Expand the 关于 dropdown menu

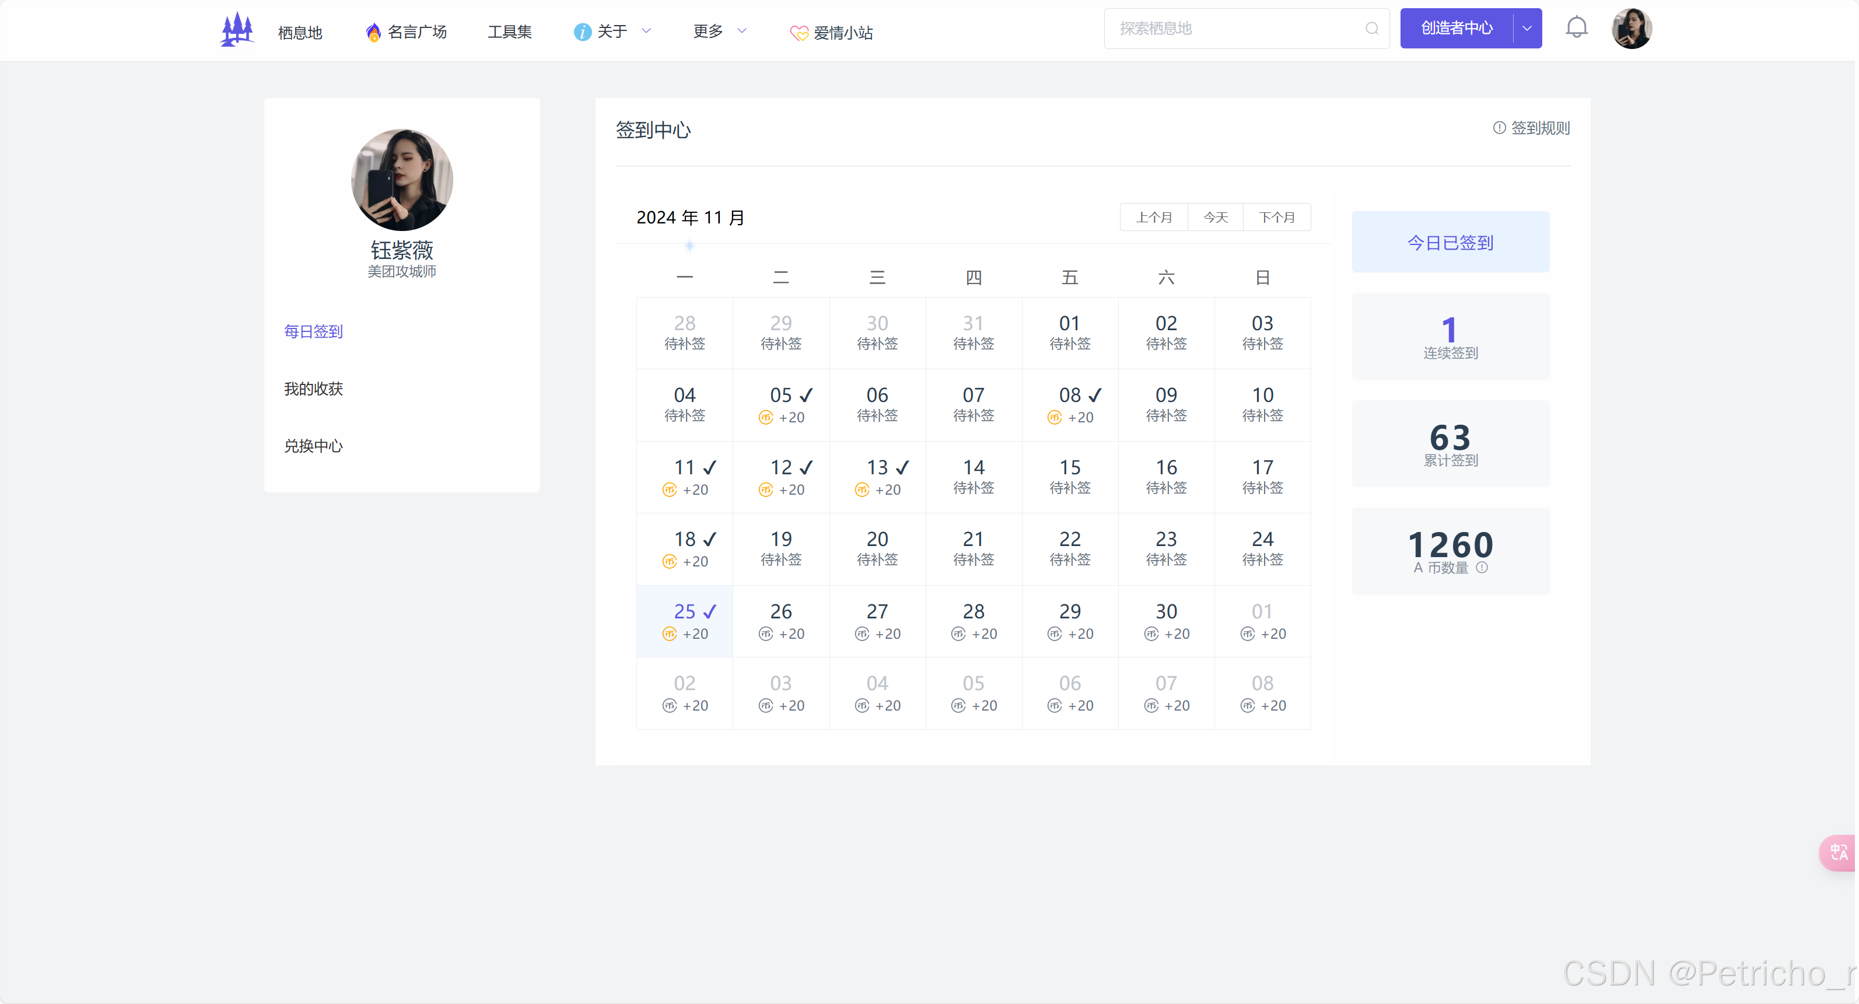[x=614, y=31]
